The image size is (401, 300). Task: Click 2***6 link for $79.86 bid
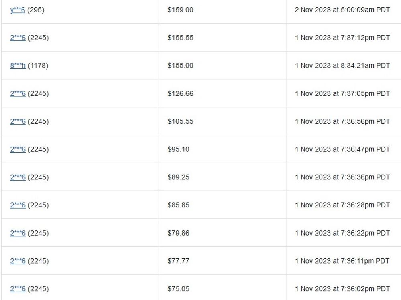(x=18, y=233)
